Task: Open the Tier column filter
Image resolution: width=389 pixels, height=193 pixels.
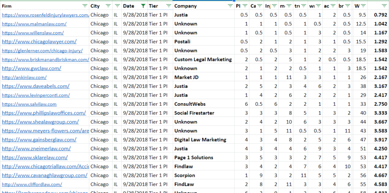Action: tap(169, 6)
